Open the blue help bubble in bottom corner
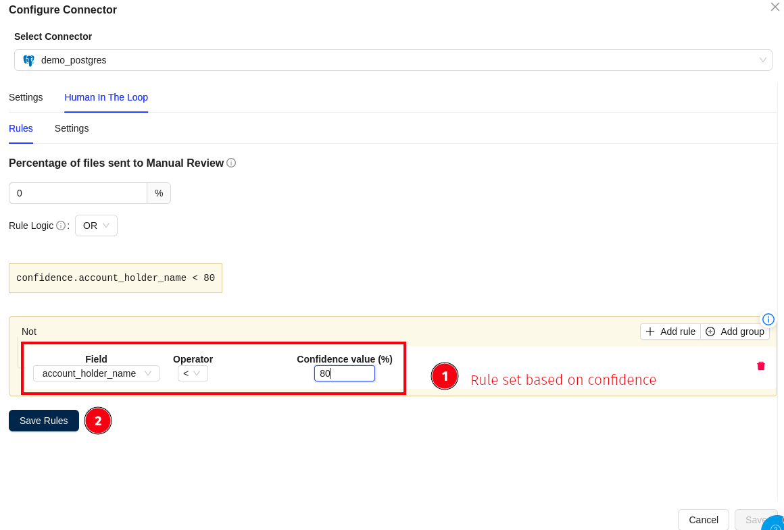This screenshot has width=784, height=530. click(x=775, y=523)
